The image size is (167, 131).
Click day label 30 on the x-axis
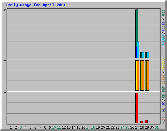click(152, 127)
